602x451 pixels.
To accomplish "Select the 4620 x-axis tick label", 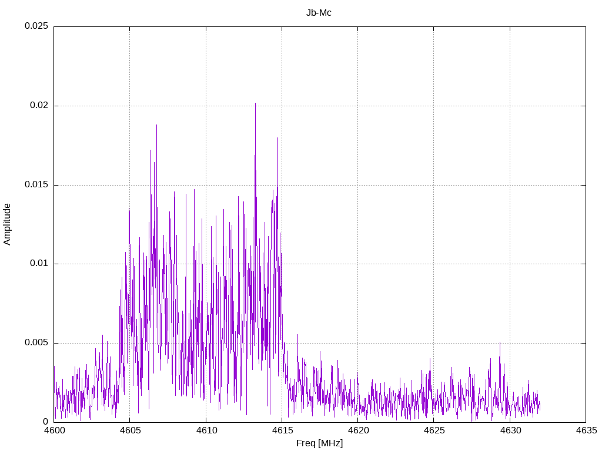I will tap(357, 430).
